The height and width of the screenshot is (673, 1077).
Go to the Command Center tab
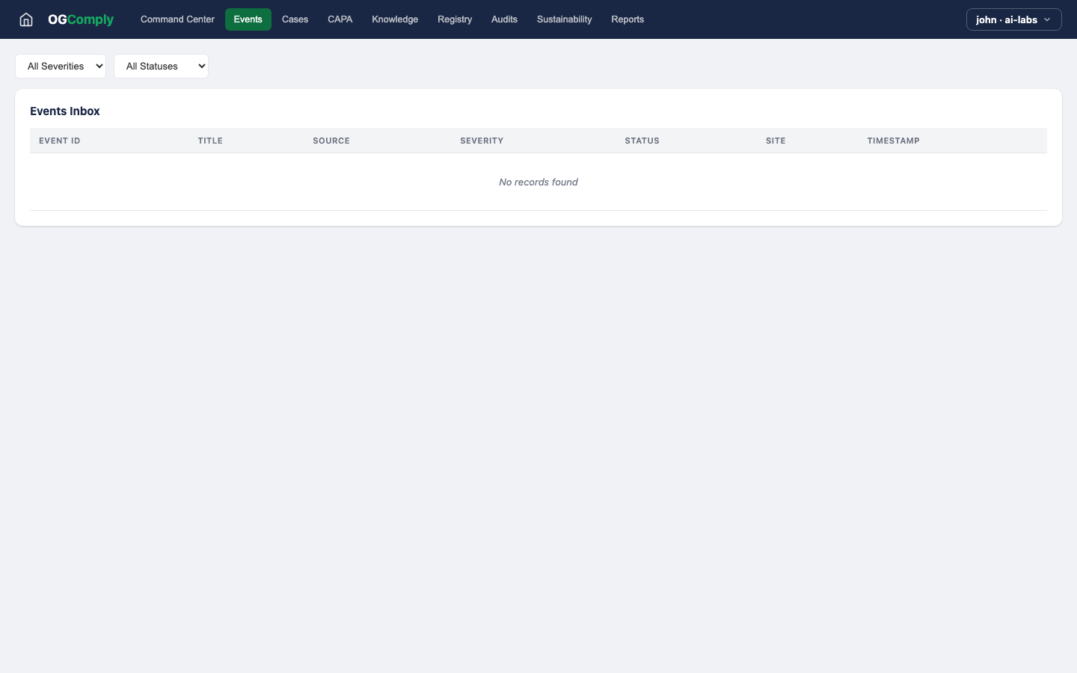(x=177, y=19)
